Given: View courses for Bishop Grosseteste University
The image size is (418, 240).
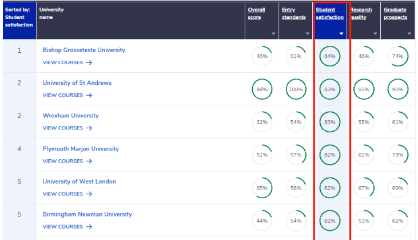Looking at the screenshot, I should coord(67,62).
